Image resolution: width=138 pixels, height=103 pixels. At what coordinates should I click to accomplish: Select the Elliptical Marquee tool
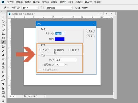click(x=3, y=21)
